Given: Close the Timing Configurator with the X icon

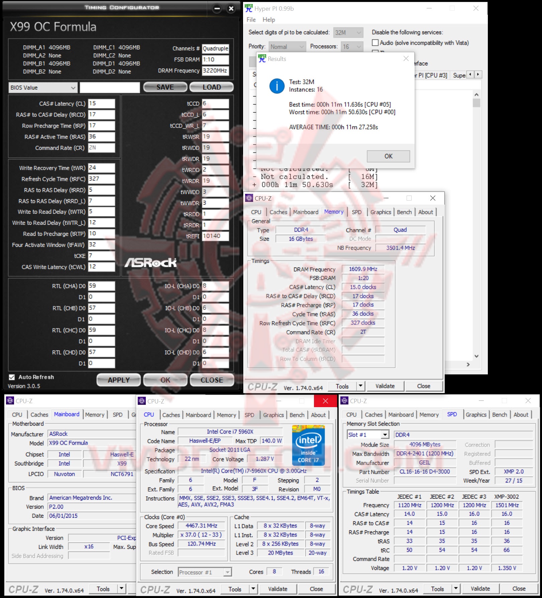Looking at the screenshot, I should coord(231,9).
